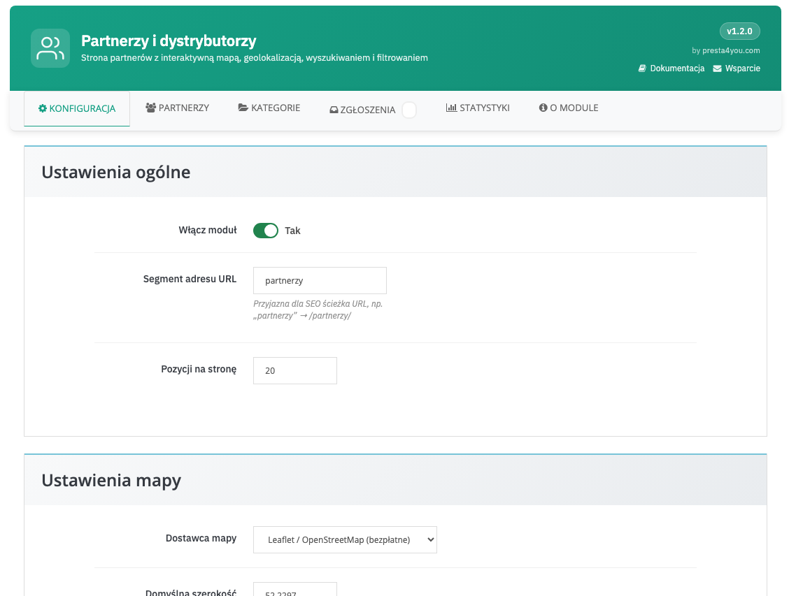Click the v1.2.0 version badge
Screen dimensions: 789x596
click(740, 31)
